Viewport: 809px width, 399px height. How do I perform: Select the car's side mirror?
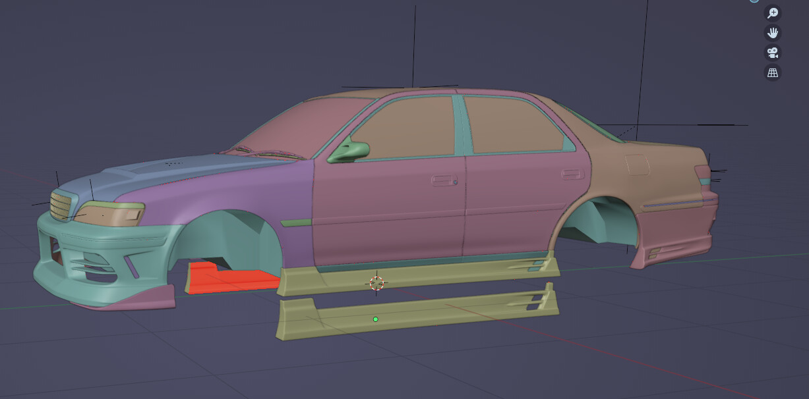(x=348, y=151)
